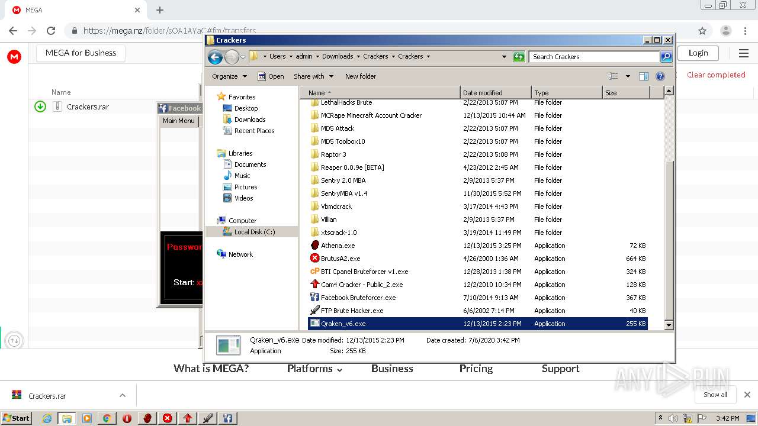This screenshot has height=426, width=758.
Task: Click the Open toolbar command
Action: pyautogui.click(x=271, y=76)
